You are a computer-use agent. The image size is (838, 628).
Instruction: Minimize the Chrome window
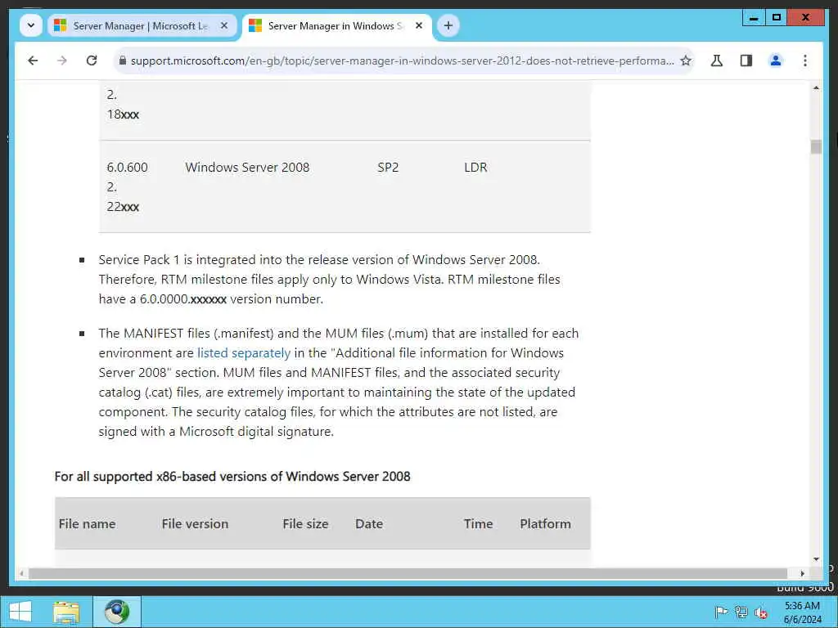coord(754,18)
